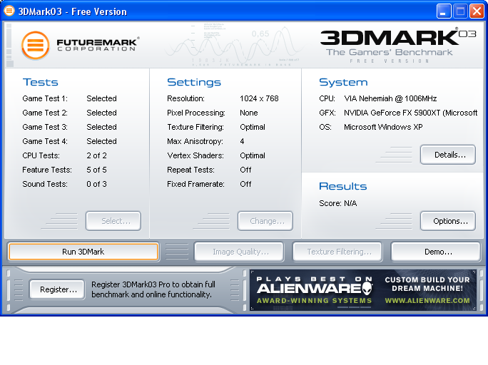Click the 'Score: N/A' result text

[x=338, y=203]
